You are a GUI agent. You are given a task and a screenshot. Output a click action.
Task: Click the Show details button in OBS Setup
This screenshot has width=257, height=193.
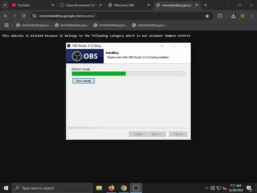[83, 81]
